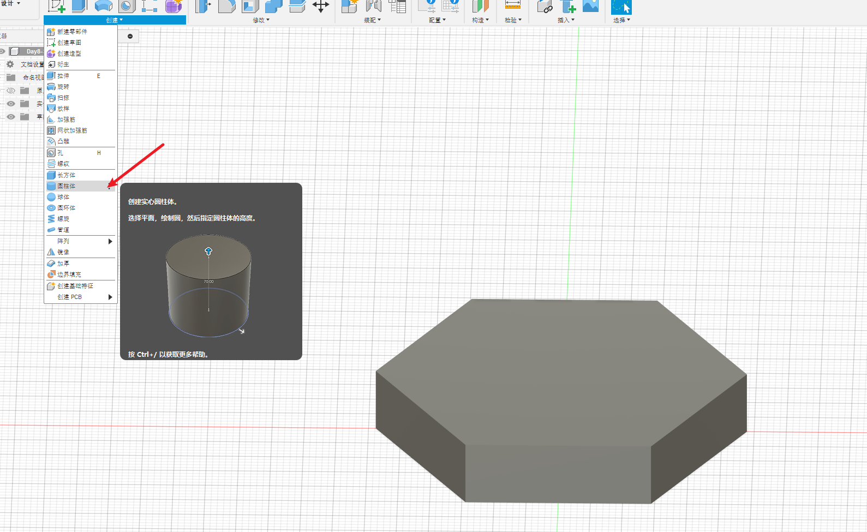This screenshot has width=867, height=532.
Task: Click the 球体 (Sphere) icon in menu
Action: 51,197
